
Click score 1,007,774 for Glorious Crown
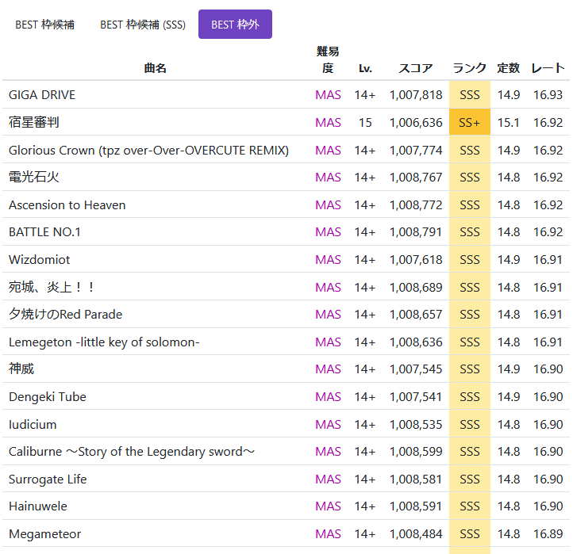tap(416, 151)
